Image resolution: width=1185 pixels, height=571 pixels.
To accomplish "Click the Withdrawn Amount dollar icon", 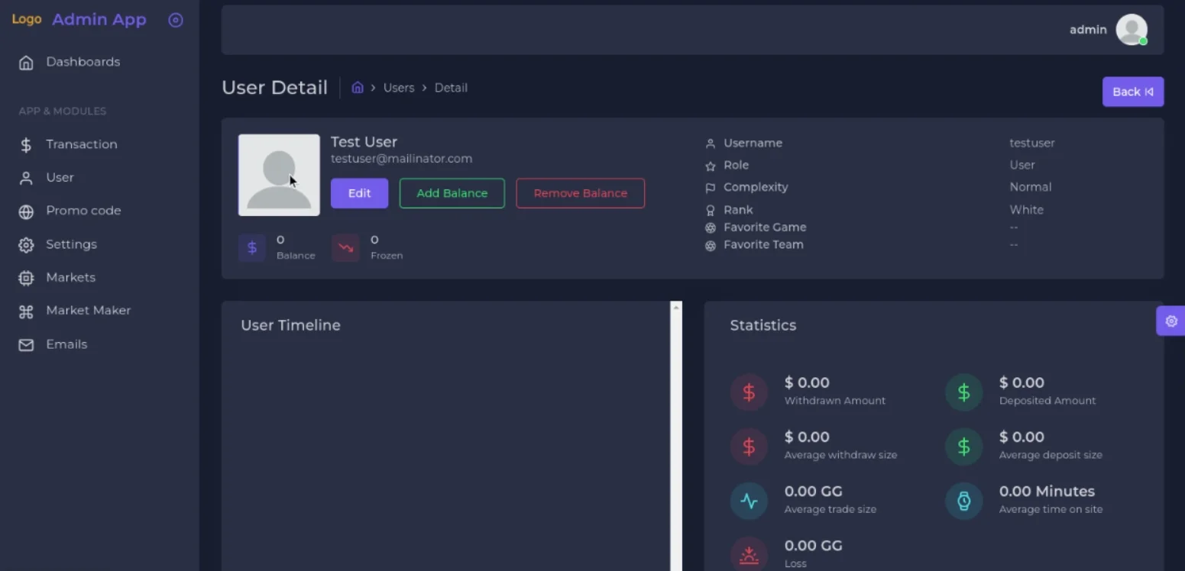I will (749, 392).
